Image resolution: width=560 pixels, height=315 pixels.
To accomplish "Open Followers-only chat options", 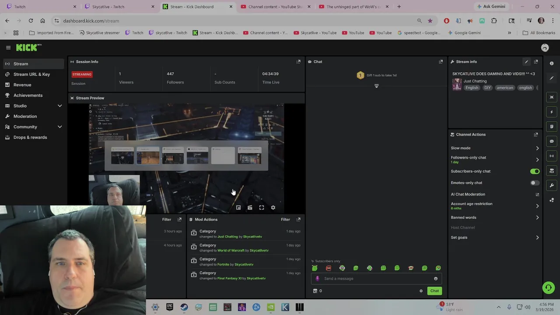I will 495,160.
